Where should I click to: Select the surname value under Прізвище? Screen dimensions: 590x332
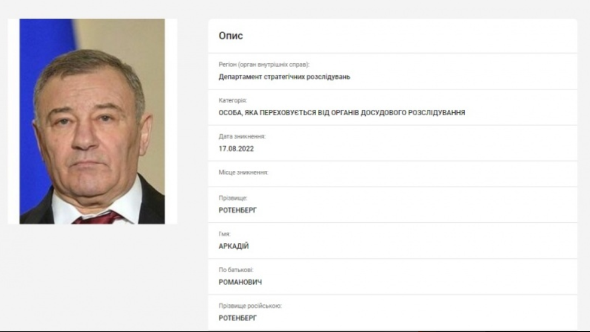[x=238, y=210]
